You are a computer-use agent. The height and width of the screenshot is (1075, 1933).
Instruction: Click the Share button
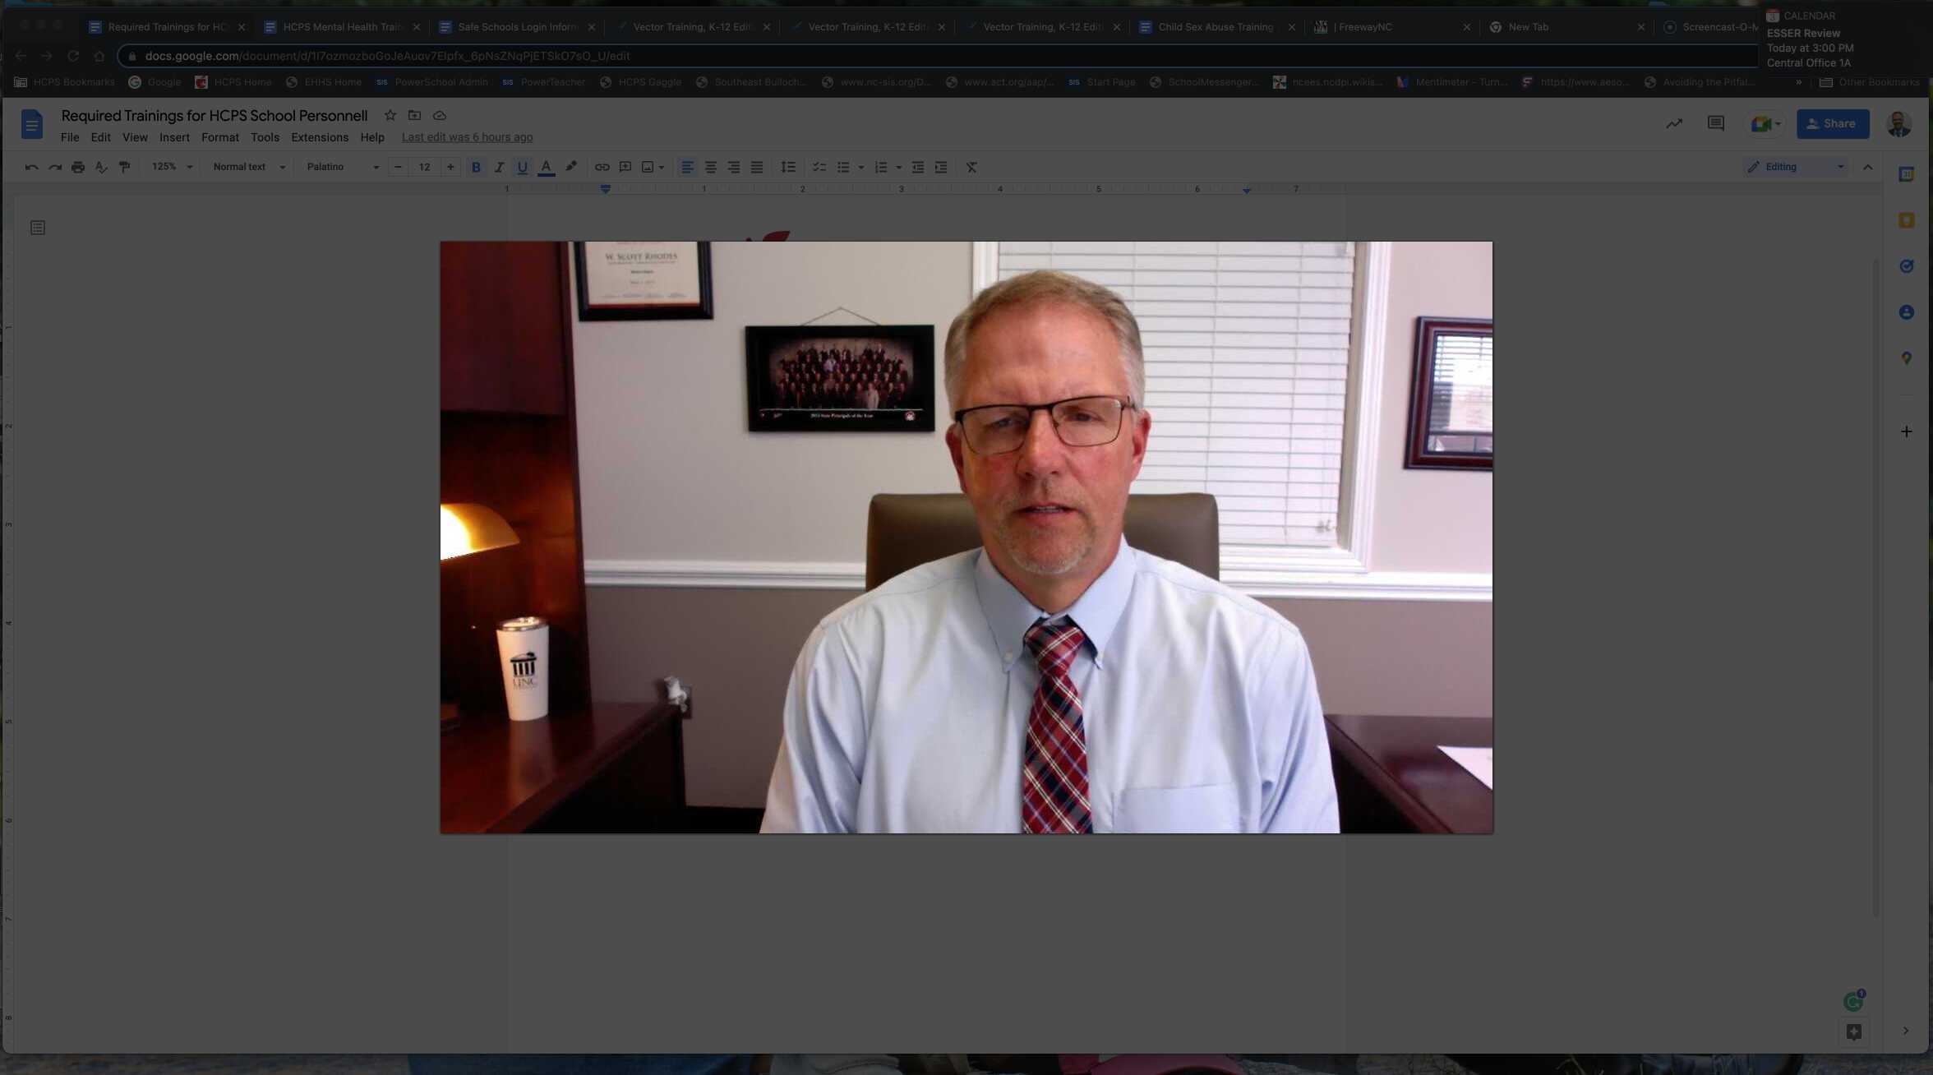(1833, 124)
